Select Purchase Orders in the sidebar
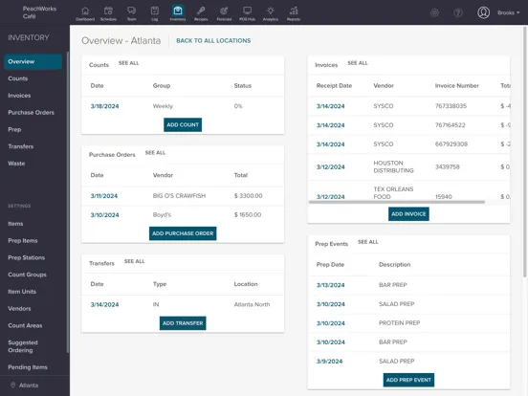This screenshot has height=396, width=528. (x=31, y=113)
